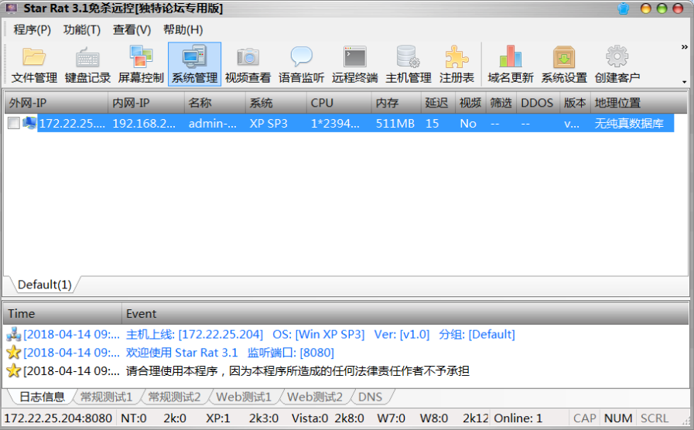Open the 系统设置 settings tool

(x=564, y=65)
